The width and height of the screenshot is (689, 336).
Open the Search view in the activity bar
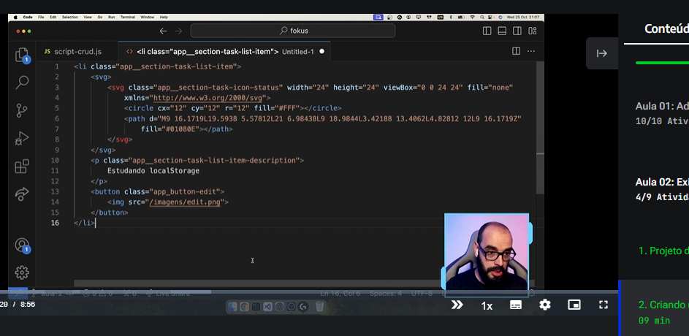[x=22, y=82]
